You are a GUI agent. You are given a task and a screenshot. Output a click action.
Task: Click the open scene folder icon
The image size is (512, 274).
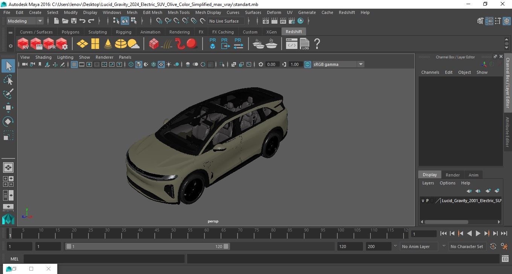[x=65, y=21]
